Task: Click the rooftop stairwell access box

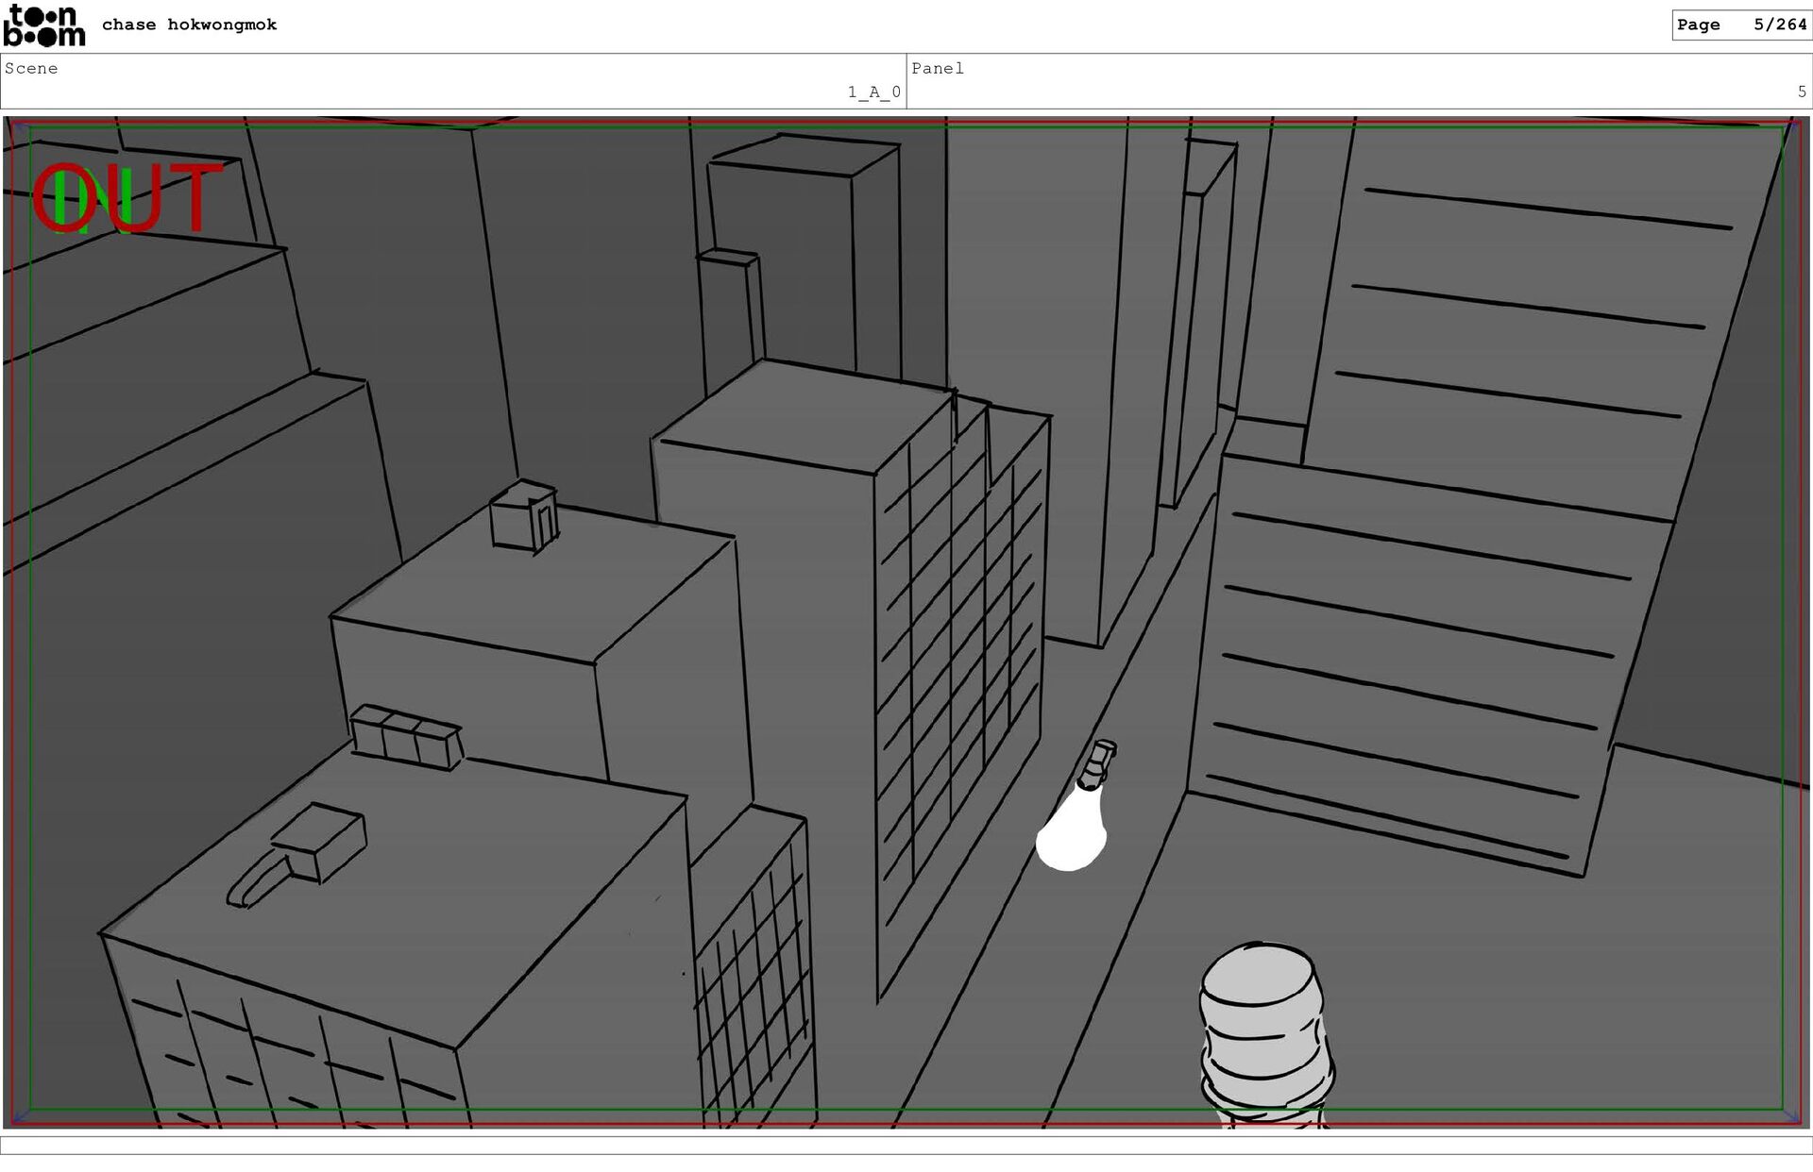Action: pyautogui.click(x=524, y=516)
